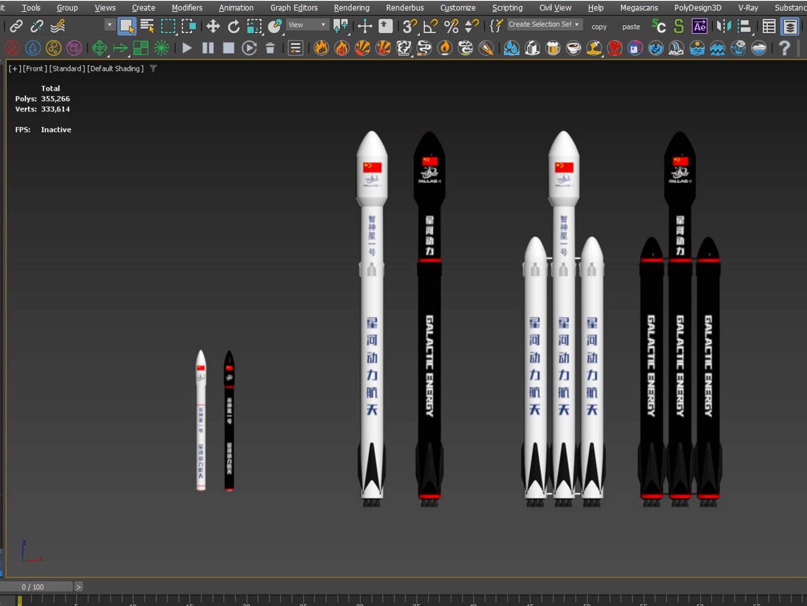
Task: Open the View reference coordinate dropdown
Action: click(308, 25)
